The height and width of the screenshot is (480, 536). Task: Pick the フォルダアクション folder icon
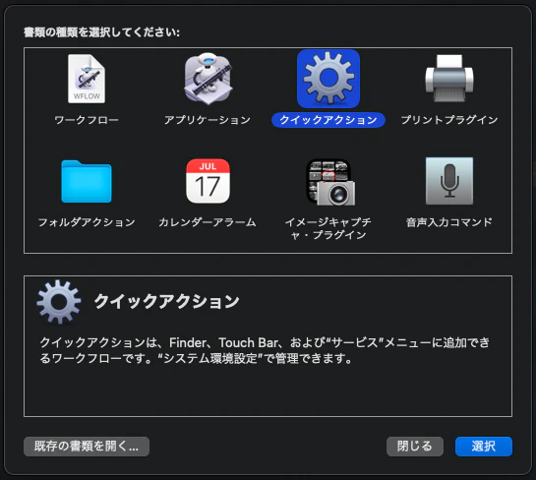[x=87, y=182]
